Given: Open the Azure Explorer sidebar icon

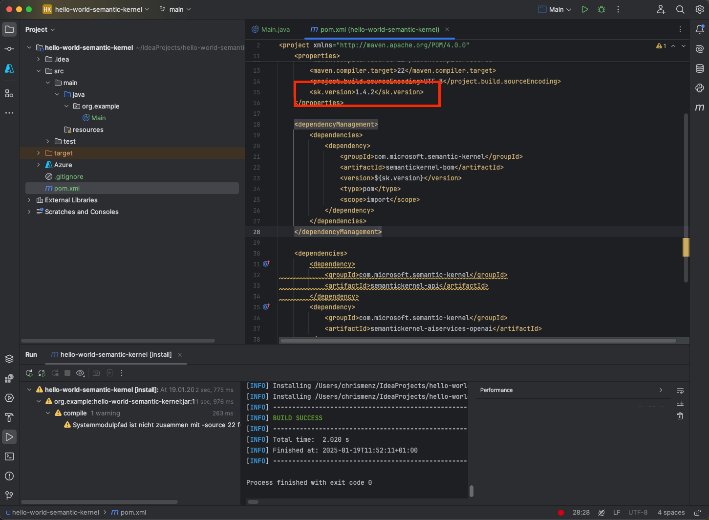Looking at the screenshot, I should point(9,68).
